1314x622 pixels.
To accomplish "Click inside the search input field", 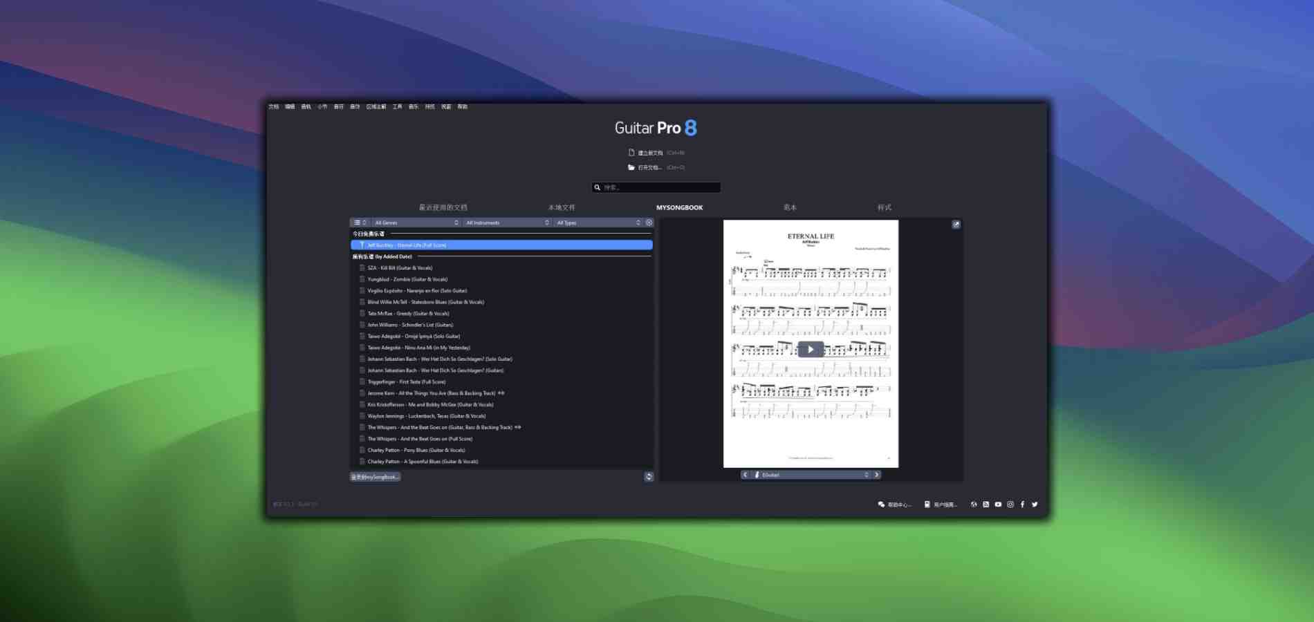I will [657, 187].
